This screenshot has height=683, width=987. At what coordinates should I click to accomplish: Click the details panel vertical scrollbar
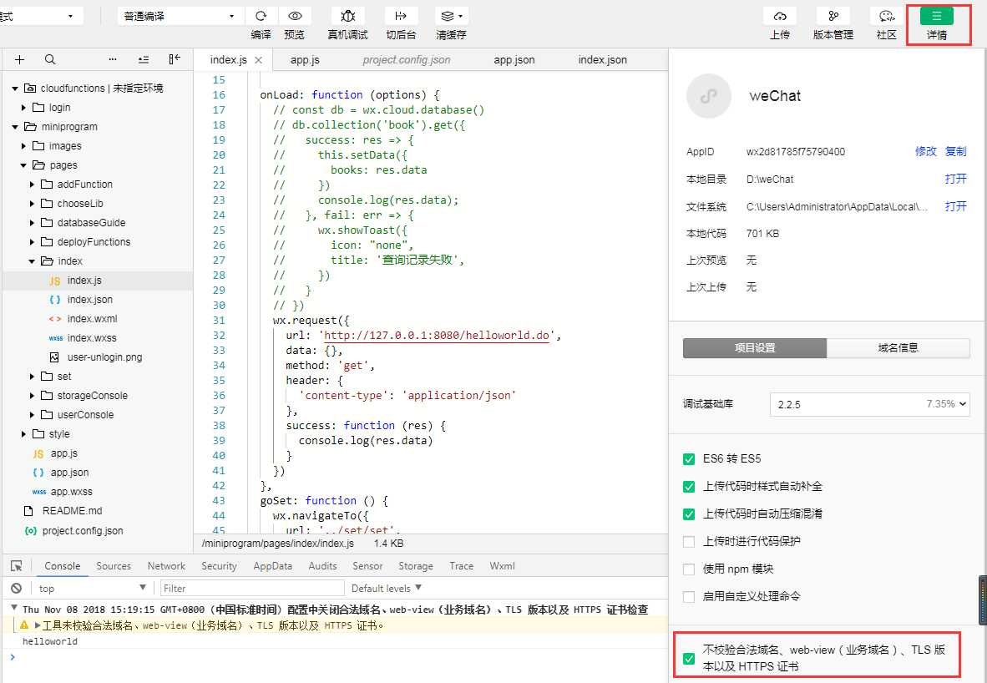(x=983, y=600)
